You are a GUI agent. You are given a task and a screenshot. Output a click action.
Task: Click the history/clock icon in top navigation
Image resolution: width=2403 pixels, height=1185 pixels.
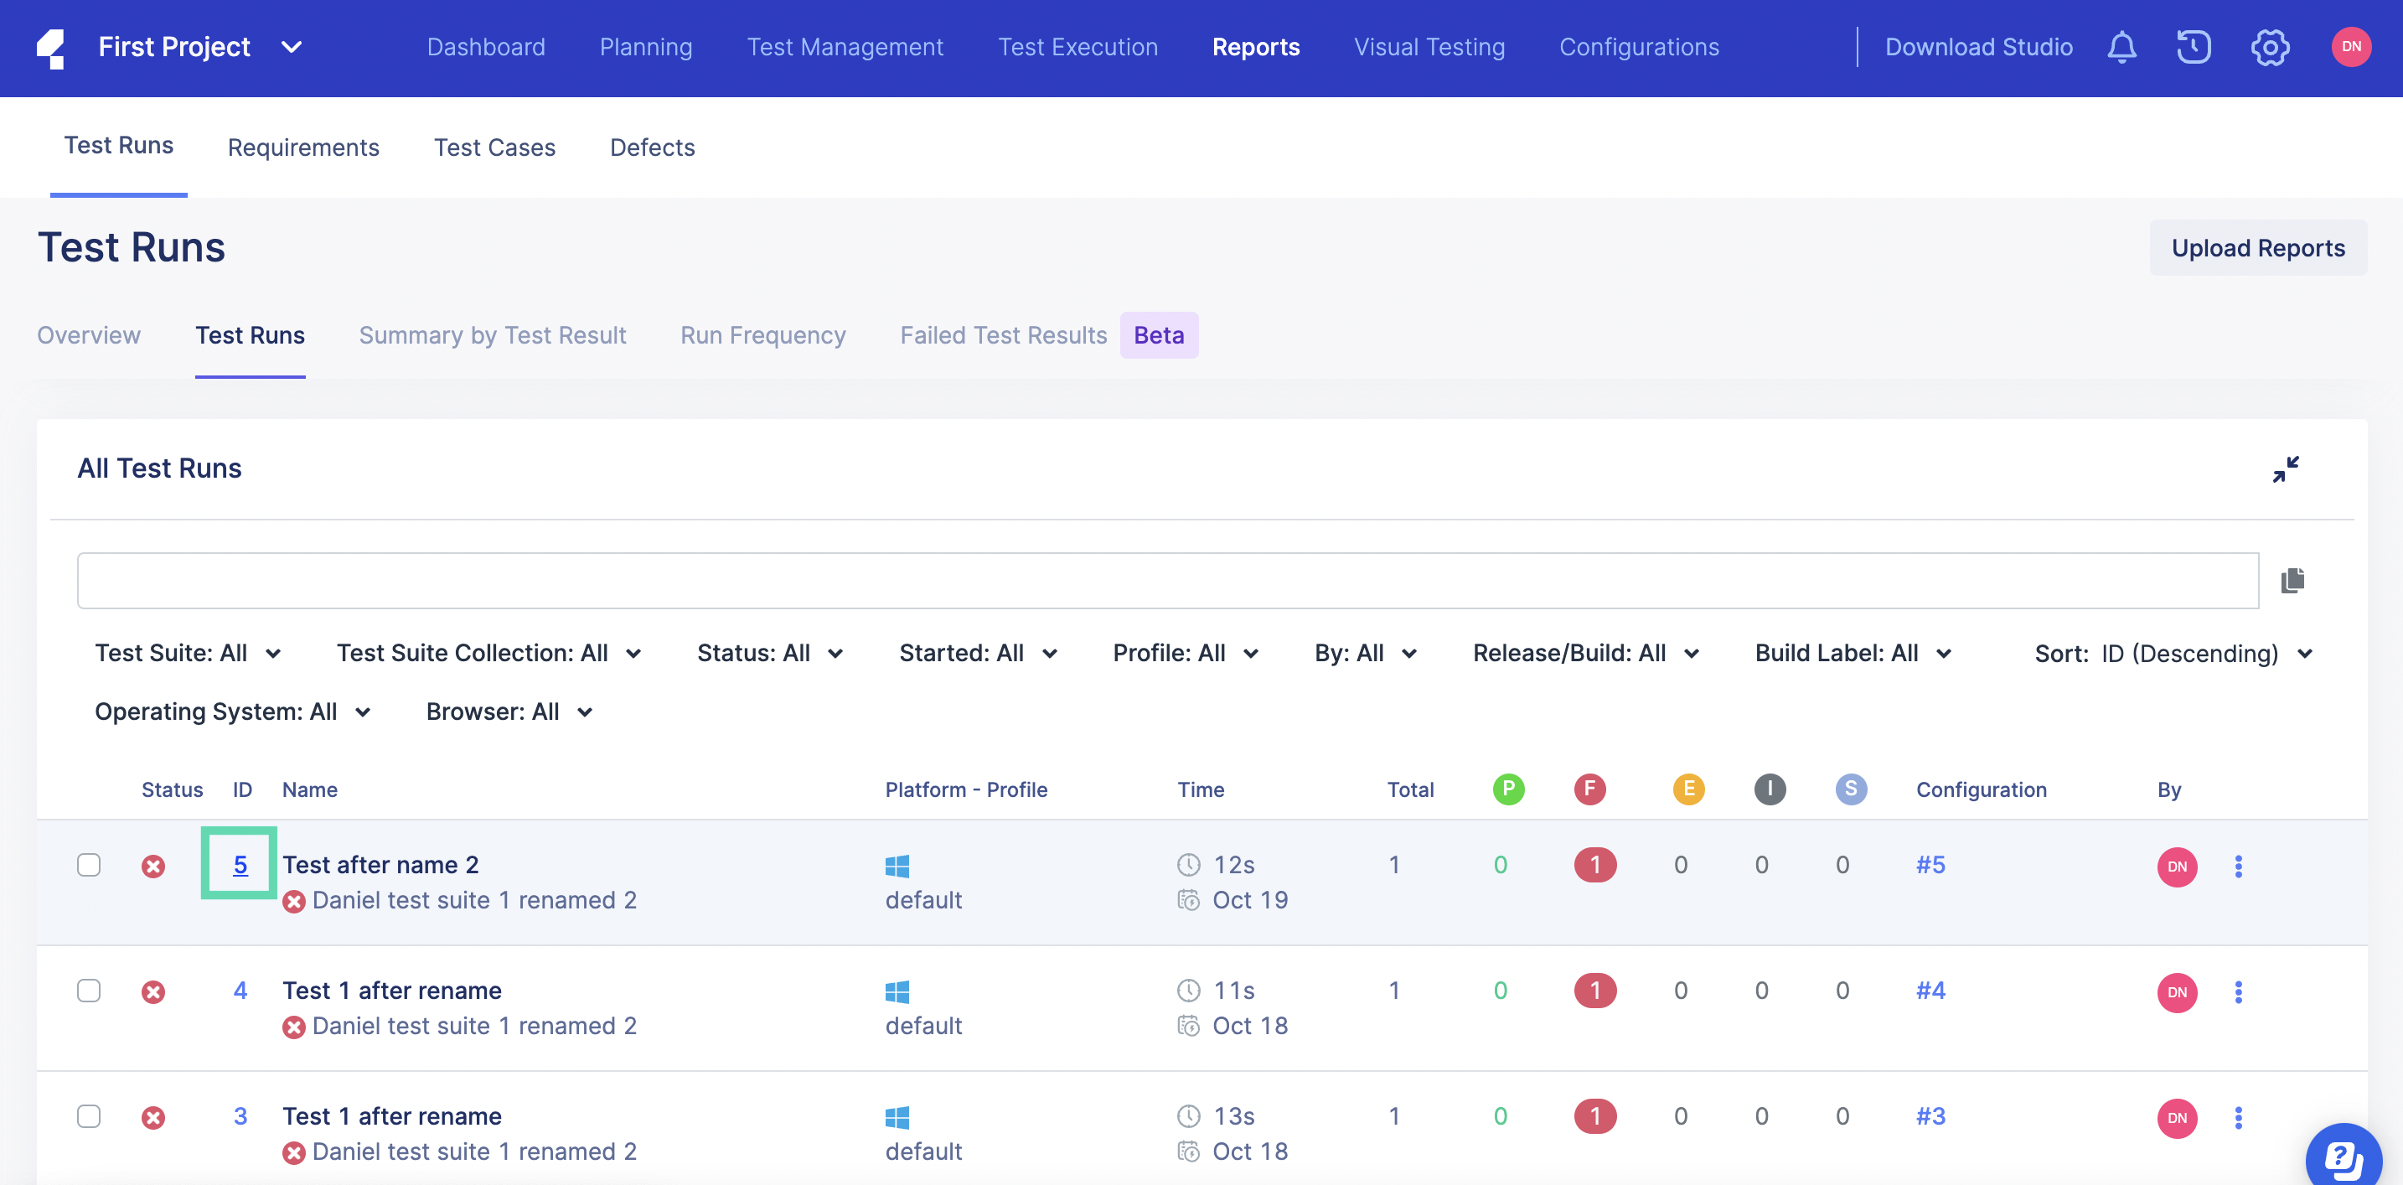2194,46
